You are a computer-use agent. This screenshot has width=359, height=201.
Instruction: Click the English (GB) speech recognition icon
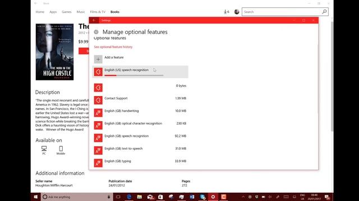tap(98, 138)
